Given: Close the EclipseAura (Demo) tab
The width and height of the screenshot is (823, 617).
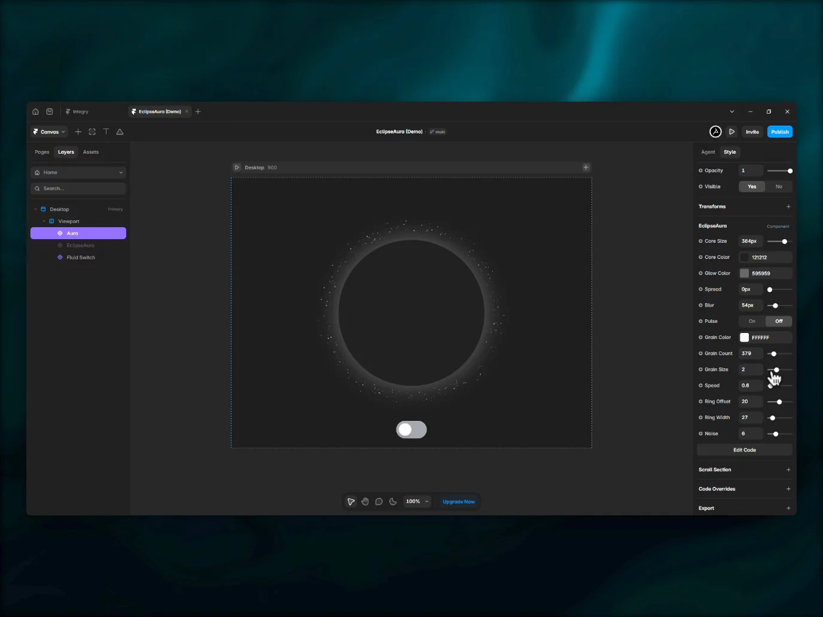Looking at the screenshot, I should (187, 111).
